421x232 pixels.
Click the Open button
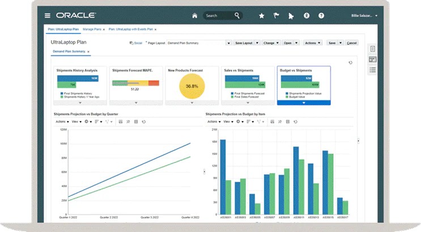287,43
